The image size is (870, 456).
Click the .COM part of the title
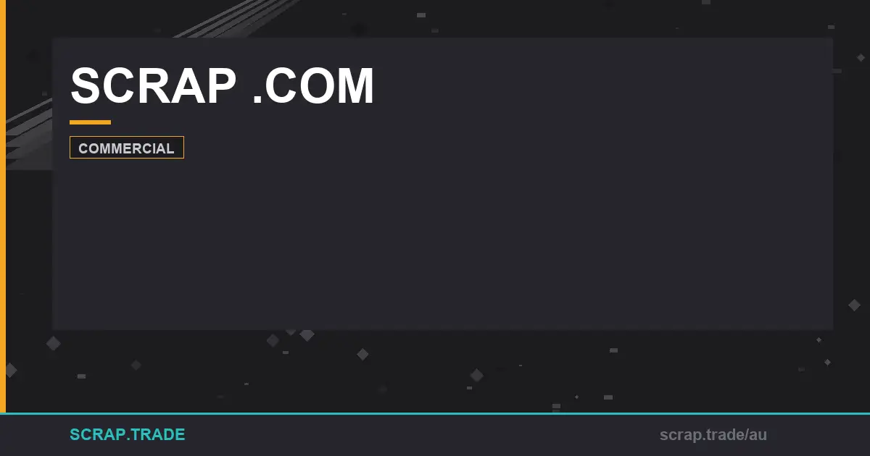[313, 86]
